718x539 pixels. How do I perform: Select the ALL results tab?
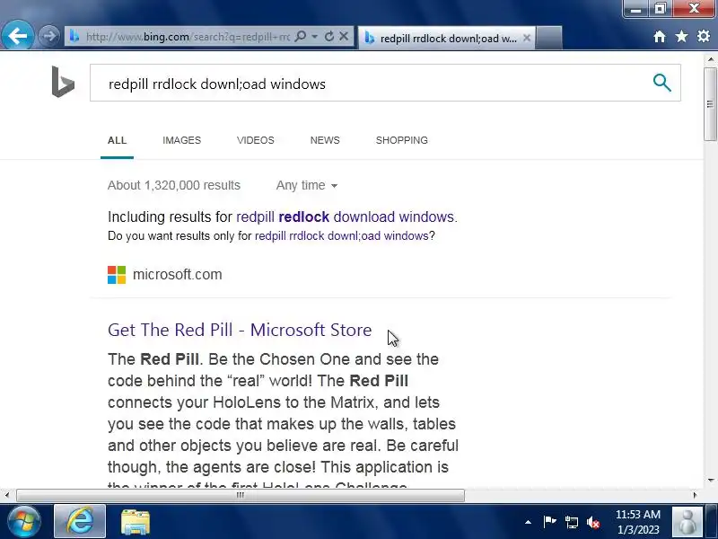[118, 140]
